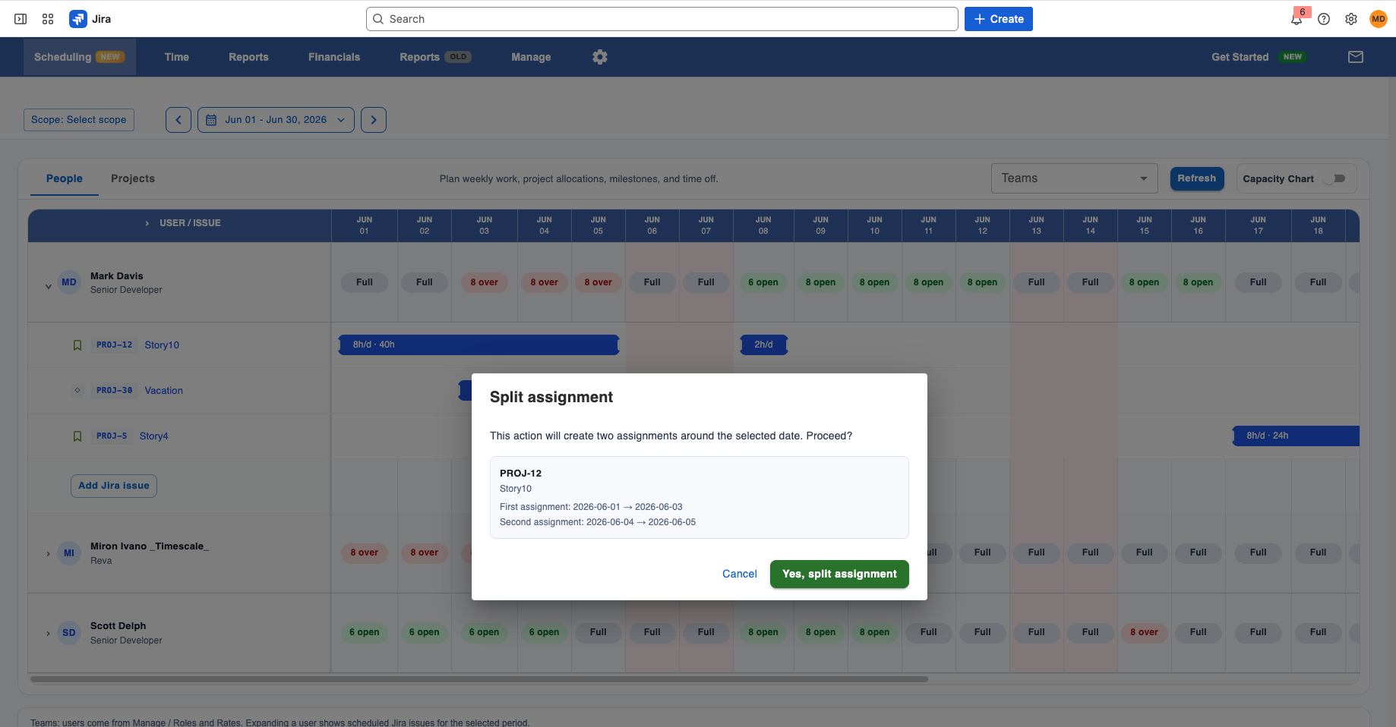Click Scott Delph 8 over badge on Jun 15
This screenshot has width=1396, height=727.
[1145, 632]
